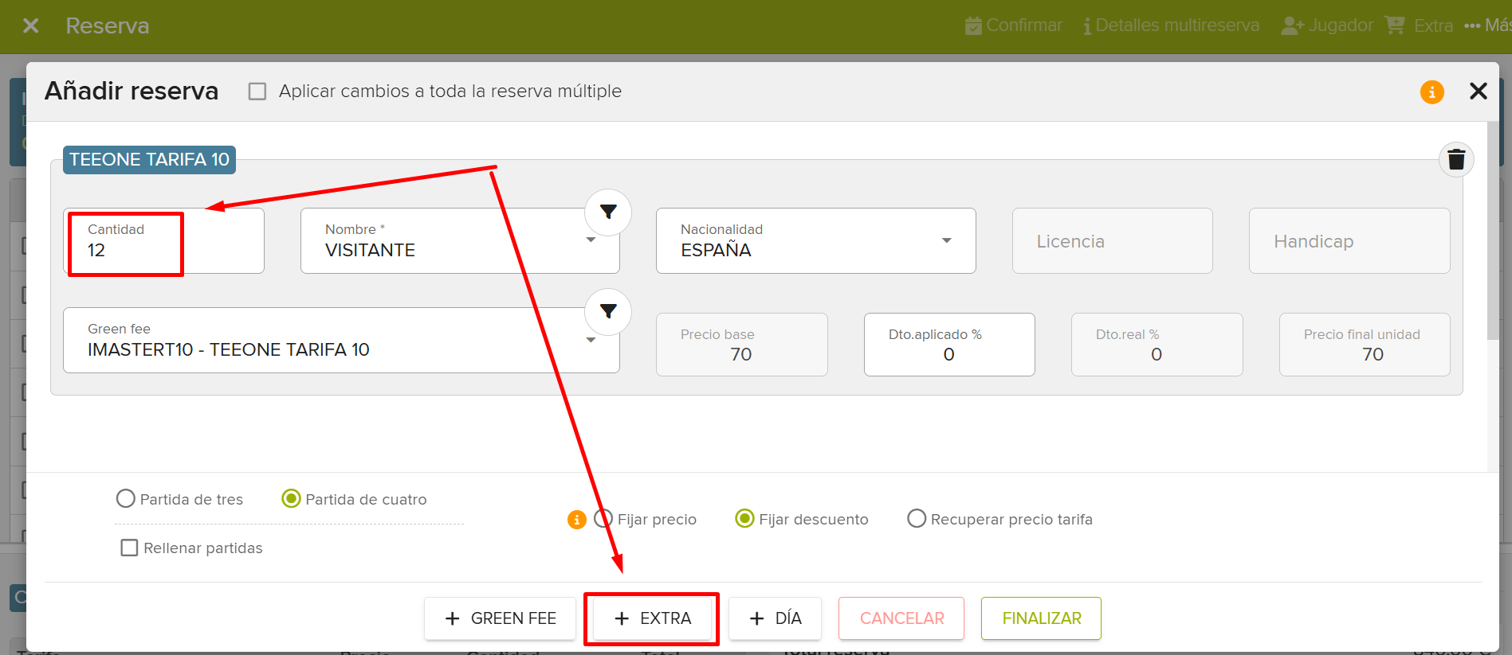Add an extra with the + EXTRA button
Screen dimensions: 1512x655
coord(652,618)
